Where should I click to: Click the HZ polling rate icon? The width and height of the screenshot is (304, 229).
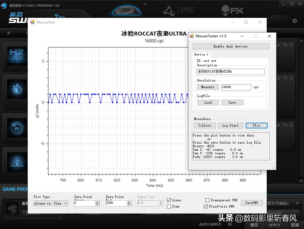[x=17, y=55]
